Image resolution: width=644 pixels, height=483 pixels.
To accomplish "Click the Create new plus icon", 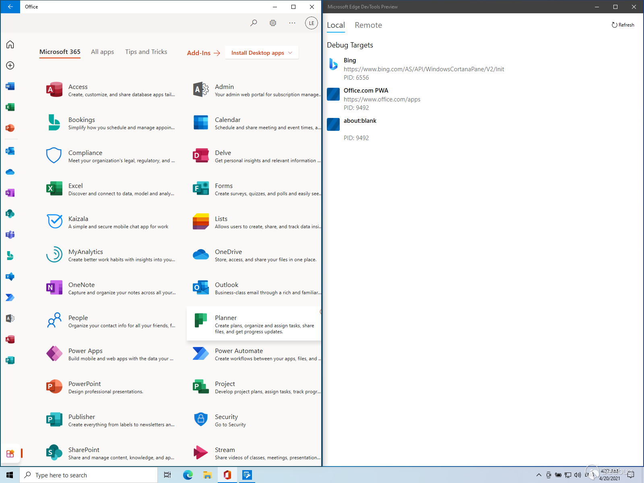I will [10, 65].
